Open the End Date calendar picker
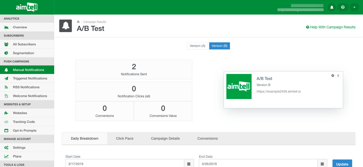Viewport: 363px width, 167px height. click(322, 164)
